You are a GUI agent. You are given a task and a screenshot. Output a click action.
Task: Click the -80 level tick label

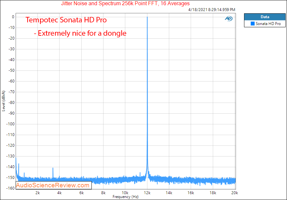click(x=11, y=103)
